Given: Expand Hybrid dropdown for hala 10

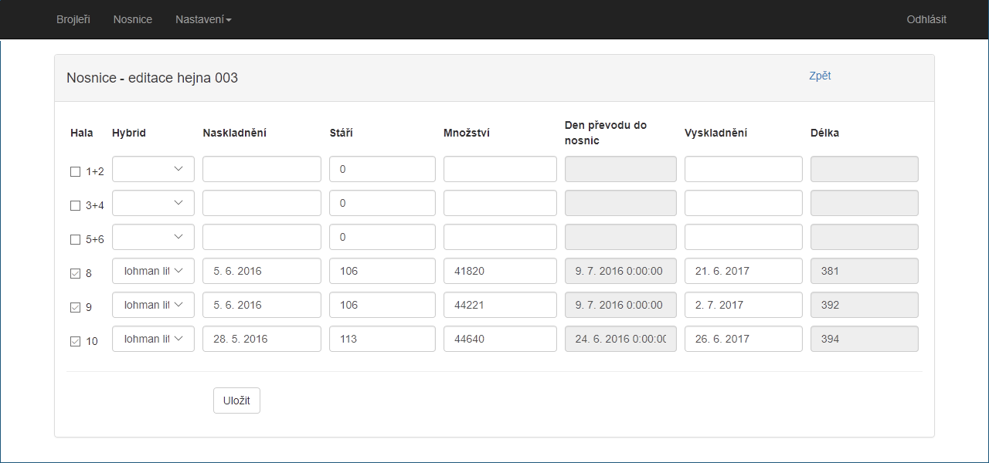Looking at the screenshot, I should point(153,339).
